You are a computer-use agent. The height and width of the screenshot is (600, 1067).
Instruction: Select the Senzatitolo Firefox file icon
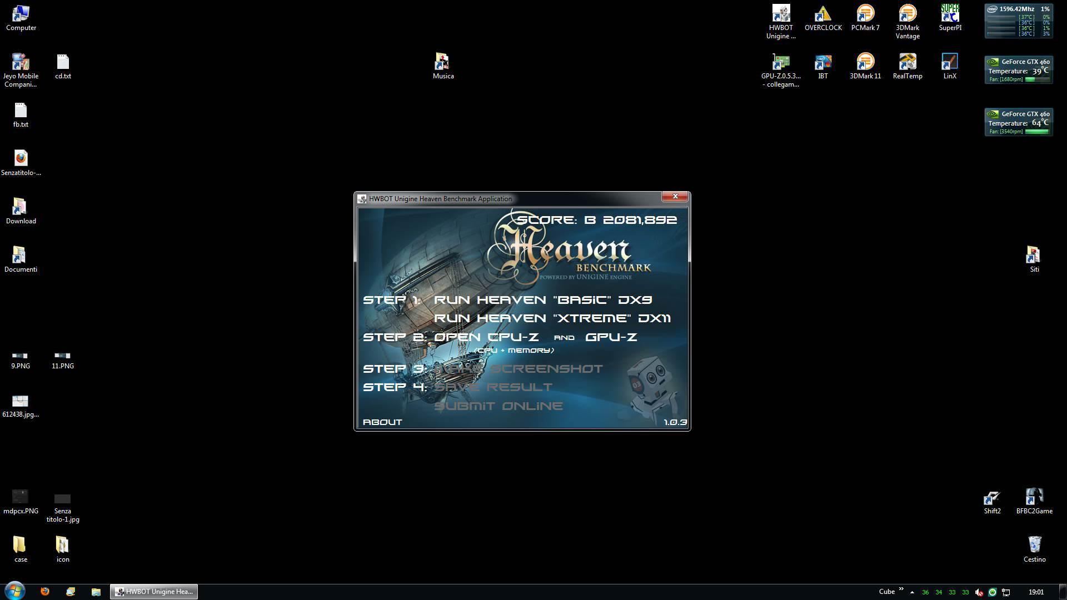pyautogui.click(x=21, y=163)
